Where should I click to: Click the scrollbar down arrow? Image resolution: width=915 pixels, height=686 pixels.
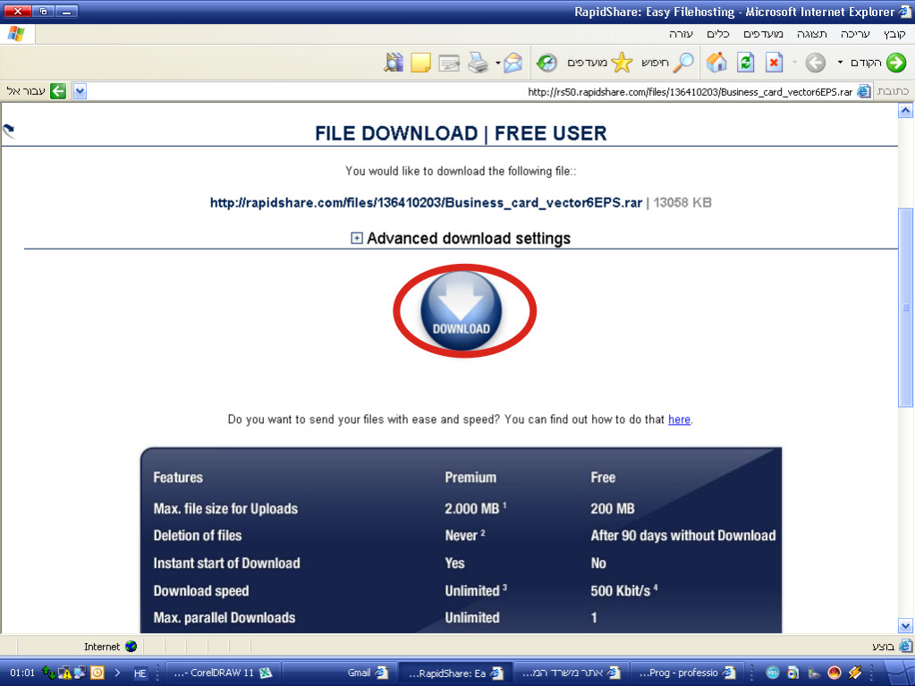pos(906,625)
